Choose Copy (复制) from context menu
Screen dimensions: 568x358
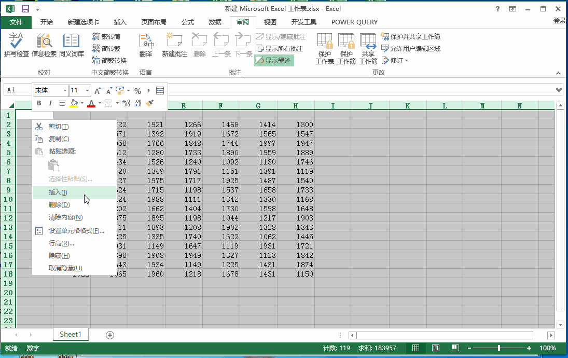74,139
